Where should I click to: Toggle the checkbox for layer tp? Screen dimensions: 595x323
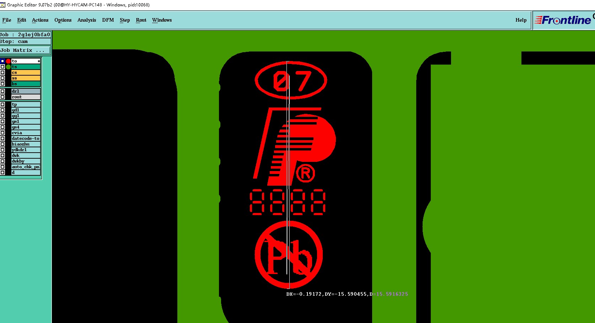tap(2, 104)
